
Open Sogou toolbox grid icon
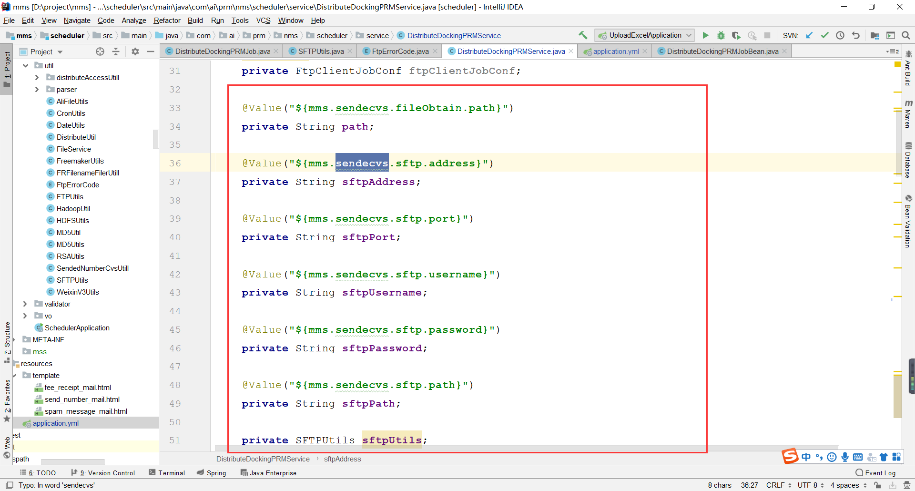click(x=896, y=457)
